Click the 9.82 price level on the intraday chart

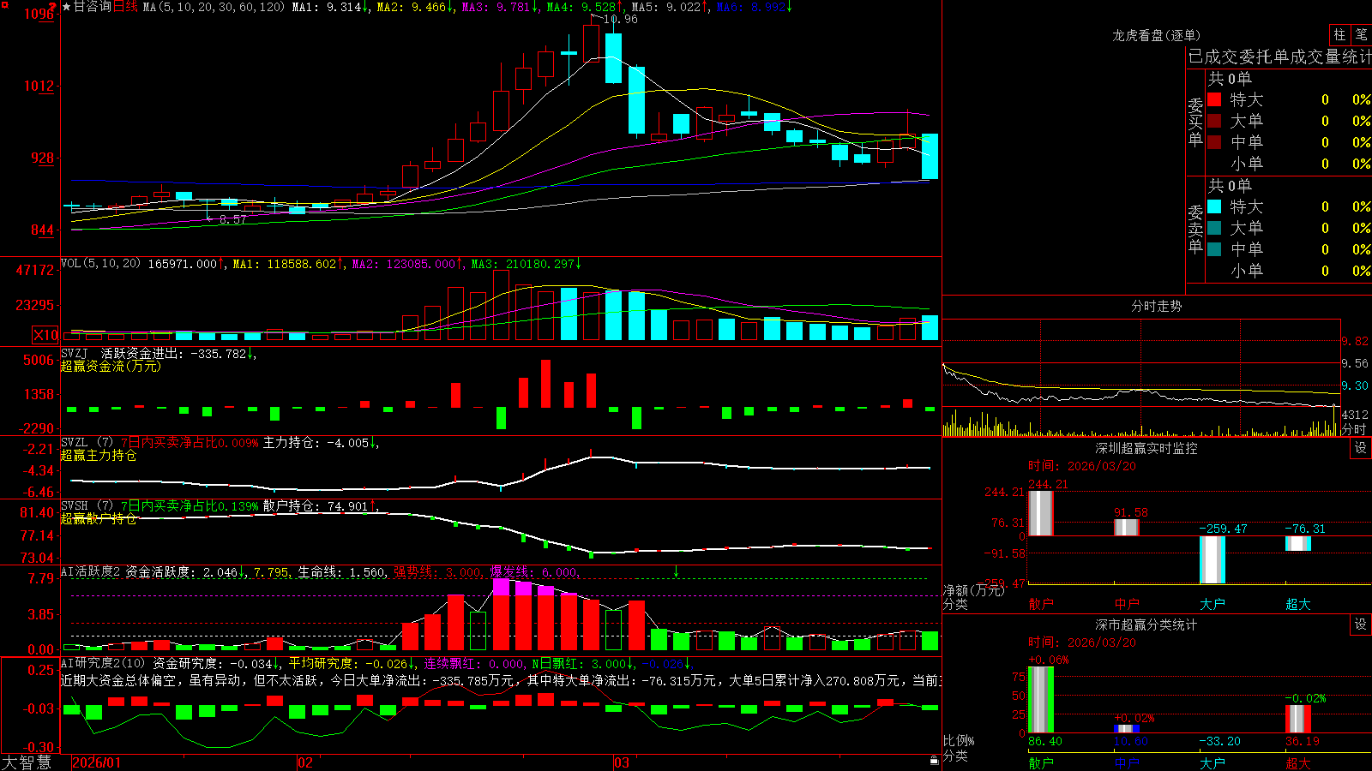(1355, 341)
